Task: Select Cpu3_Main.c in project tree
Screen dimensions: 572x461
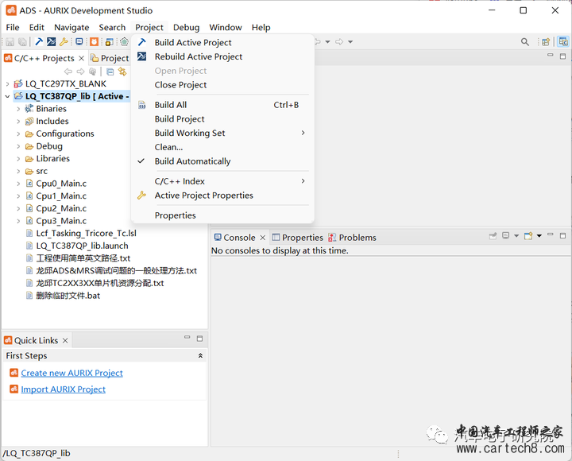Action: point(61,221)
